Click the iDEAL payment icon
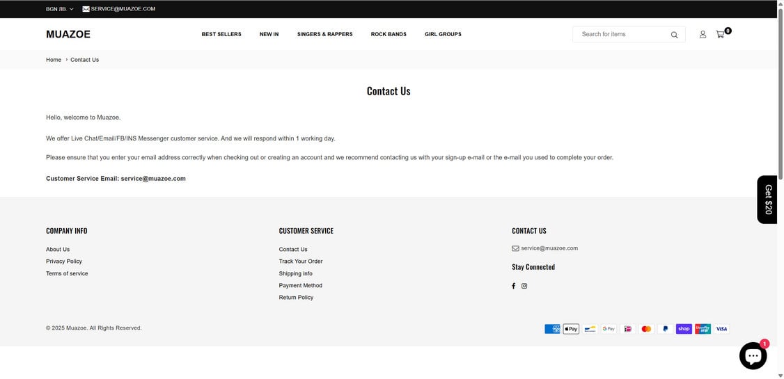784x379 pixels. coord(627,329)
